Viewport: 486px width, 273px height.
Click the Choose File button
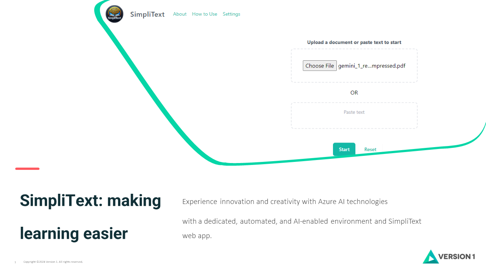pos(320,66)
